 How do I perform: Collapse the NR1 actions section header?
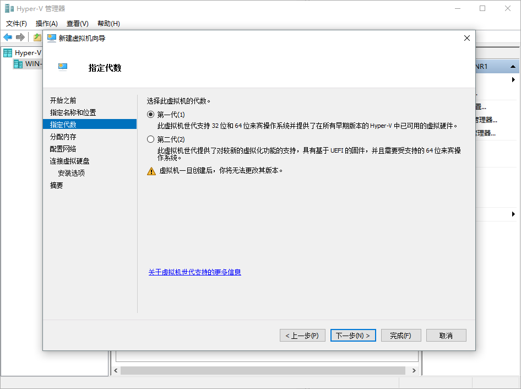click(x=513, y=67)
